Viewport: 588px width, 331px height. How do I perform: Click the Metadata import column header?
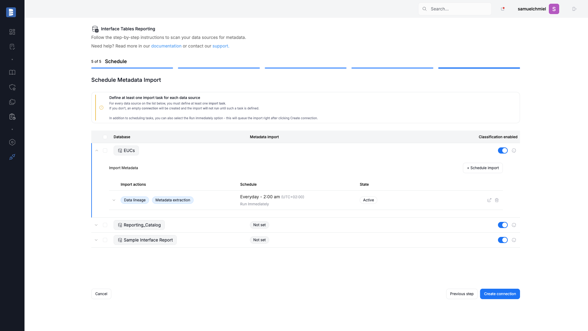pyautogui.click(x=264, y=137)
